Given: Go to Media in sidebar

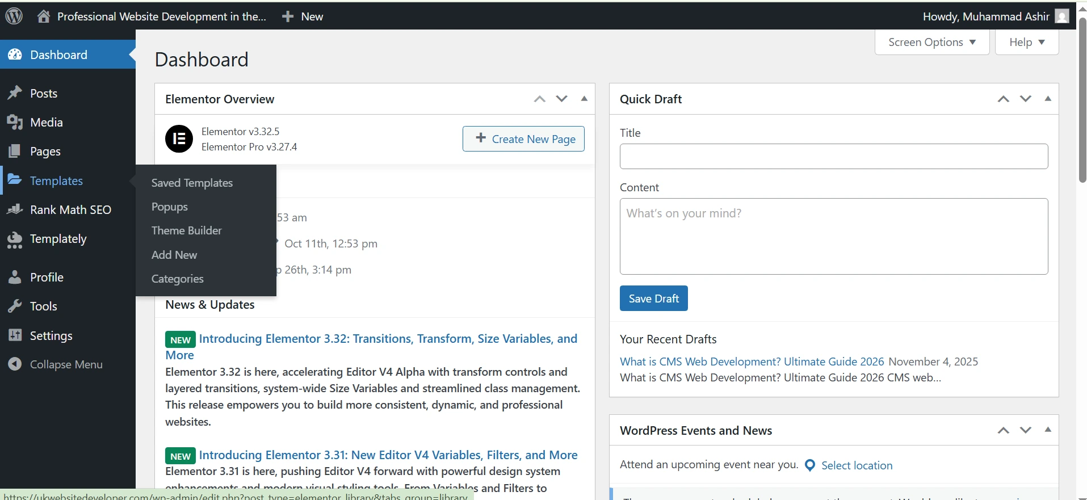Looking at the screenshot, I should pyautogui.click(x=68, y=122).
